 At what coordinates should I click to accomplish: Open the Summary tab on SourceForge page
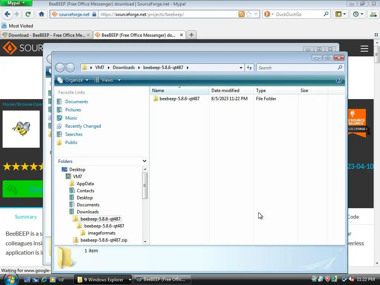26,217
